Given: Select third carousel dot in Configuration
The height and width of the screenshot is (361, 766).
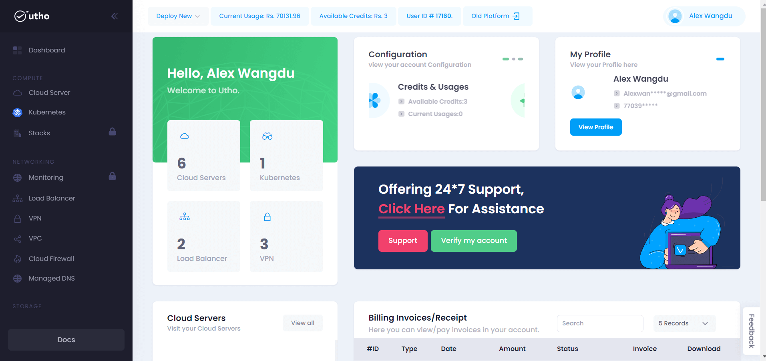Looking at the screenshot, I should point(521,59).
